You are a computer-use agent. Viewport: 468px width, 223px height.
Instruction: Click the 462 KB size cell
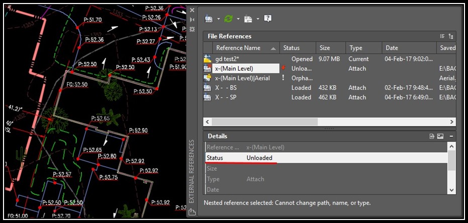[327, 97]
